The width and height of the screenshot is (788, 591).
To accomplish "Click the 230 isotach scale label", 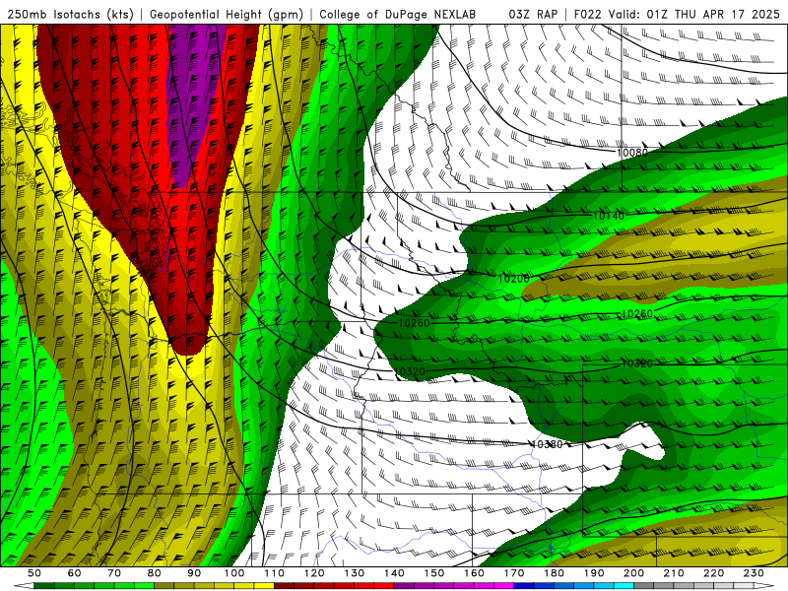I will point(754,573).
